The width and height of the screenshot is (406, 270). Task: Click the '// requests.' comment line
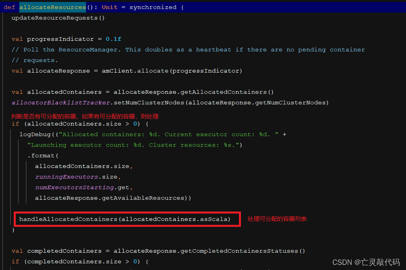pos(35,60)
